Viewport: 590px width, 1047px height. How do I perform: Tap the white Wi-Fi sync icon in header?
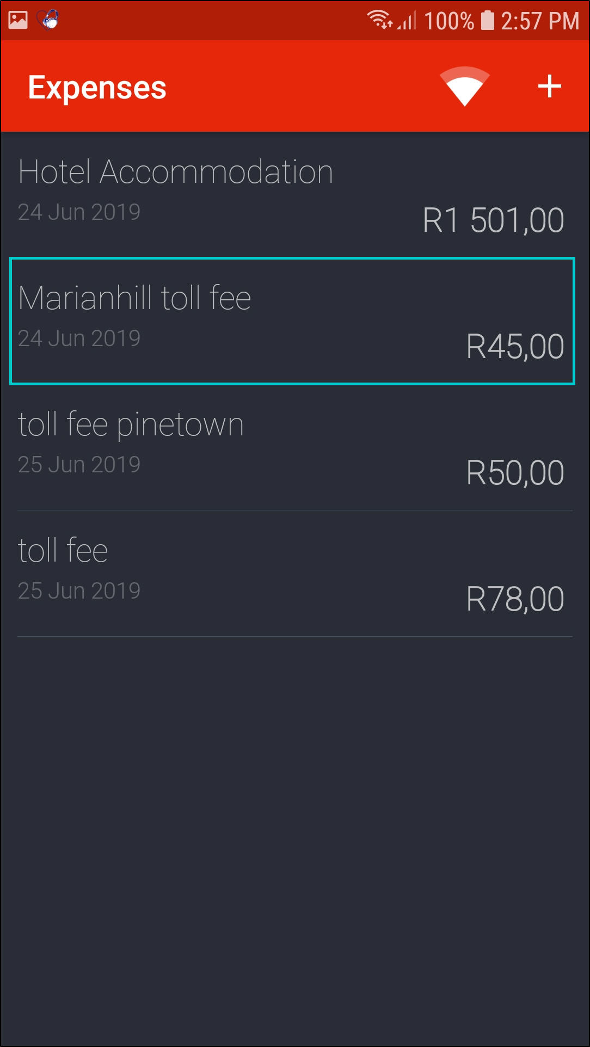464,86
